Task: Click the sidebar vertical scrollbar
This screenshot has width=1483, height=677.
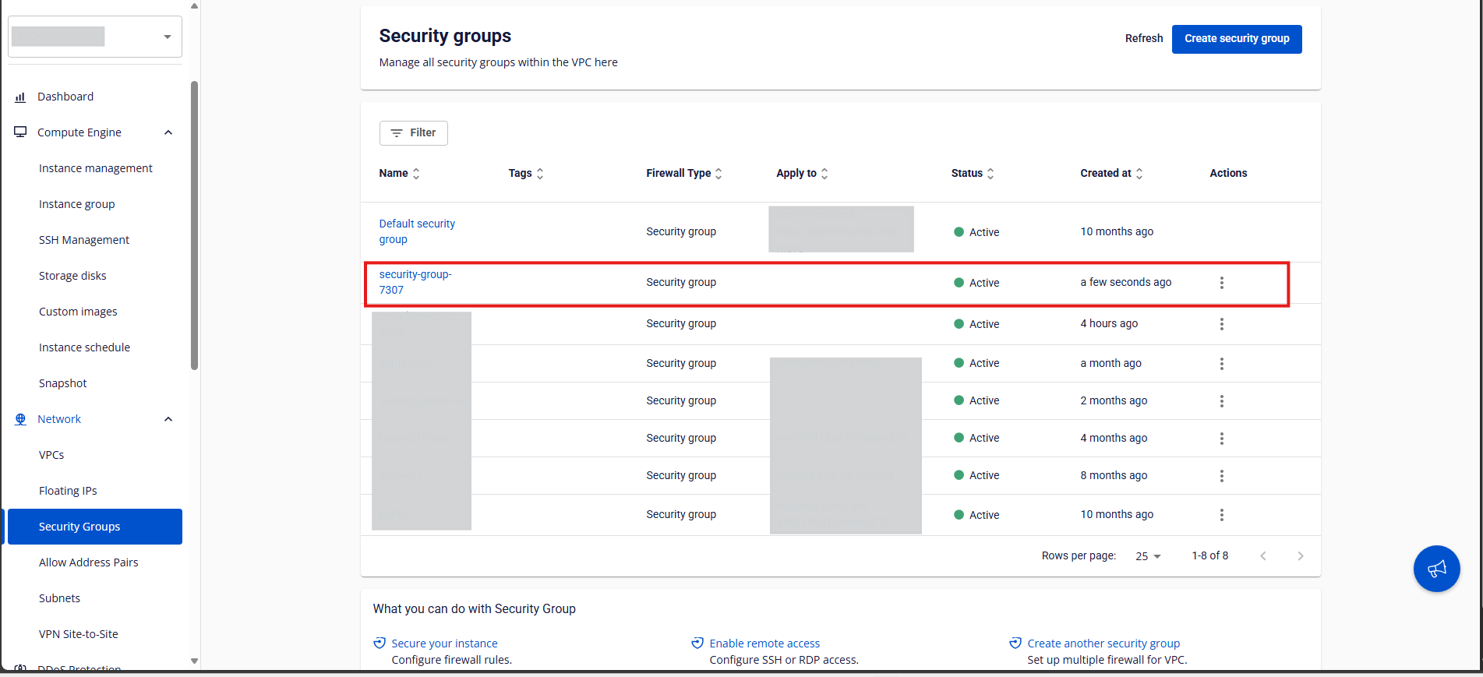Action: (x=194, y=226)
